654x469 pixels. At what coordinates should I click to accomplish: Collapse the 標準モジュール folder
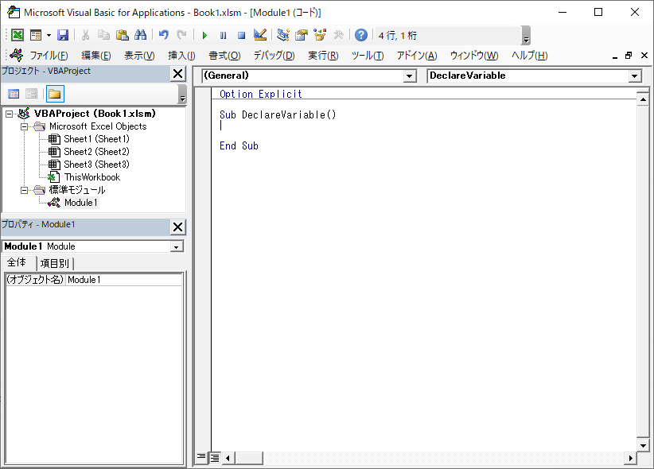point(25,191)
